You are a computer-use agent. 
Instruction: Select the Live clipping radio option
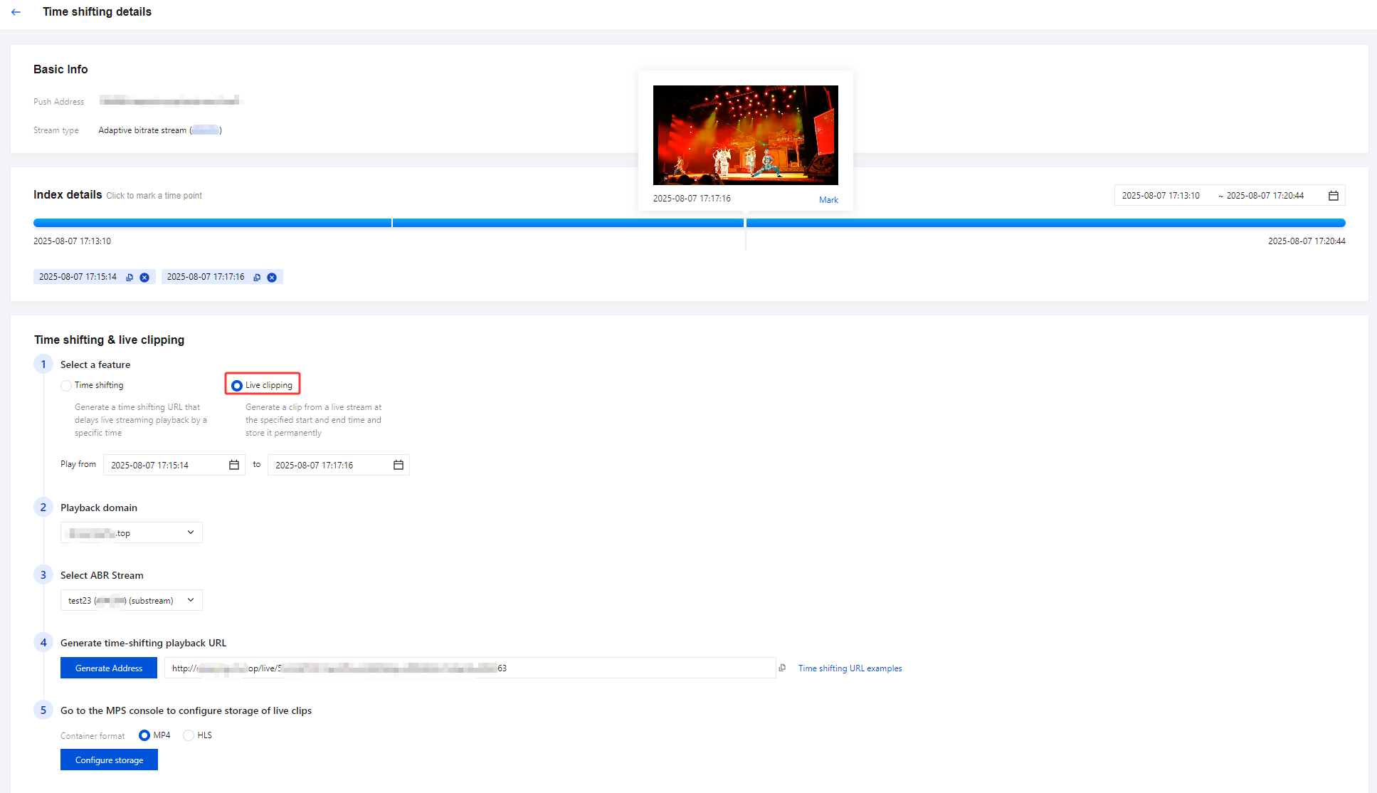(x=237, y=385)
